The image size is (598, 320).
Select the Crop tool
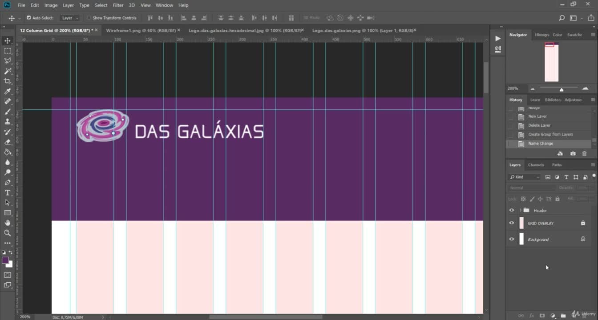click(8, 81)
